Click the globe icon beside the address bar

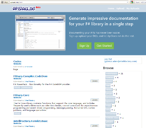click(x=2, y=2)
